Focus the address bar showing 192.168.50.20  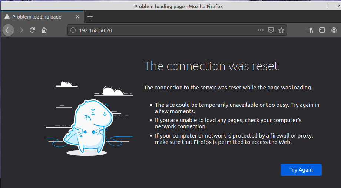click(163, 30)
